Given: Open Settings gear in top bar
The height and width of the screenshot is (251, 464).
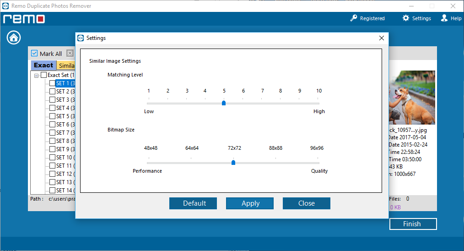Looking at the screenshot, I should [416, 18].
